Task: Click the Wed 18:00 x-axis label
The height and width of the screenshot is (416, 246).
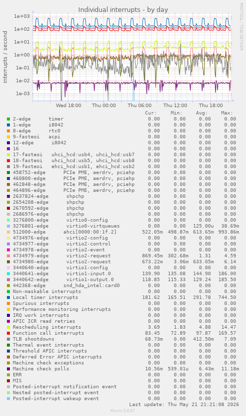Action: [x=69, y=106]
